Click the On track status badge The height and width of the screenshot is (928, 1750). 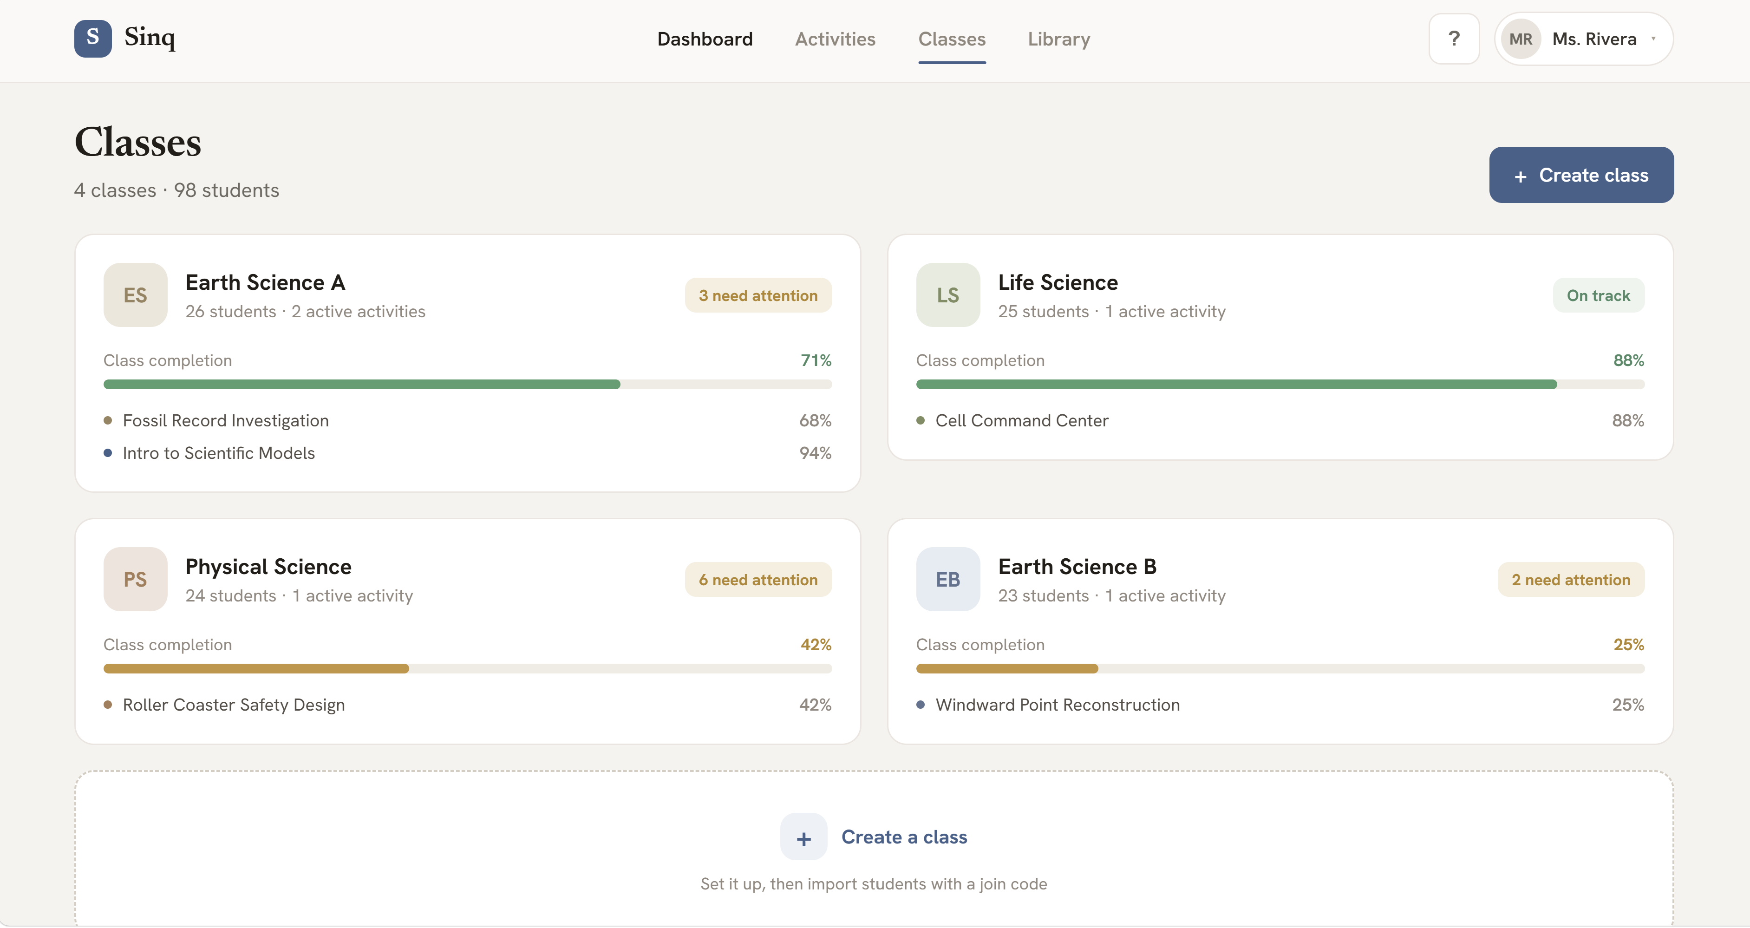coord(1598,295)
